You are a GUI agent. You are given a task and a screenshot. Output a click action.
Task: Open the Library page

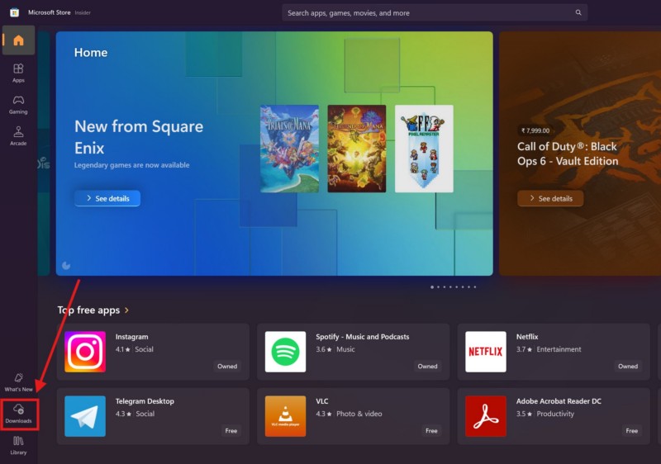[x=18, y=446]
